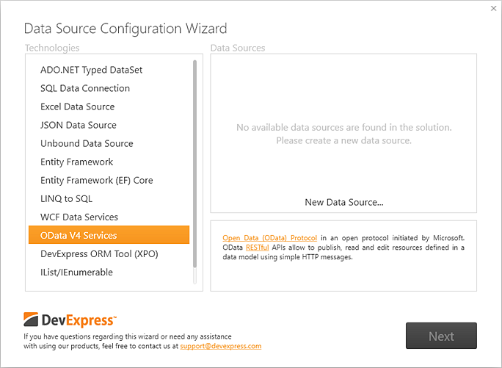502x368 pixels.
Task: Select Unbound Data Source entry
Action: 87,143
